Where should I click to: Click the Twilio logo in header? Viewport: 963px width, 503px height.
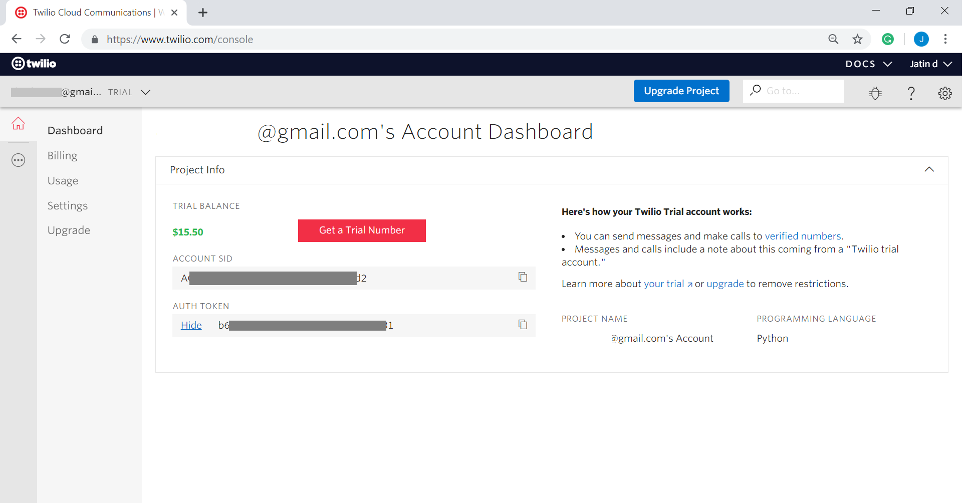pos(34,64)
